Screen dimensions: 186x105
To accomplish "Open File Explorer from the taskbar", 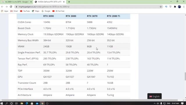I will [x=22, y=103].
